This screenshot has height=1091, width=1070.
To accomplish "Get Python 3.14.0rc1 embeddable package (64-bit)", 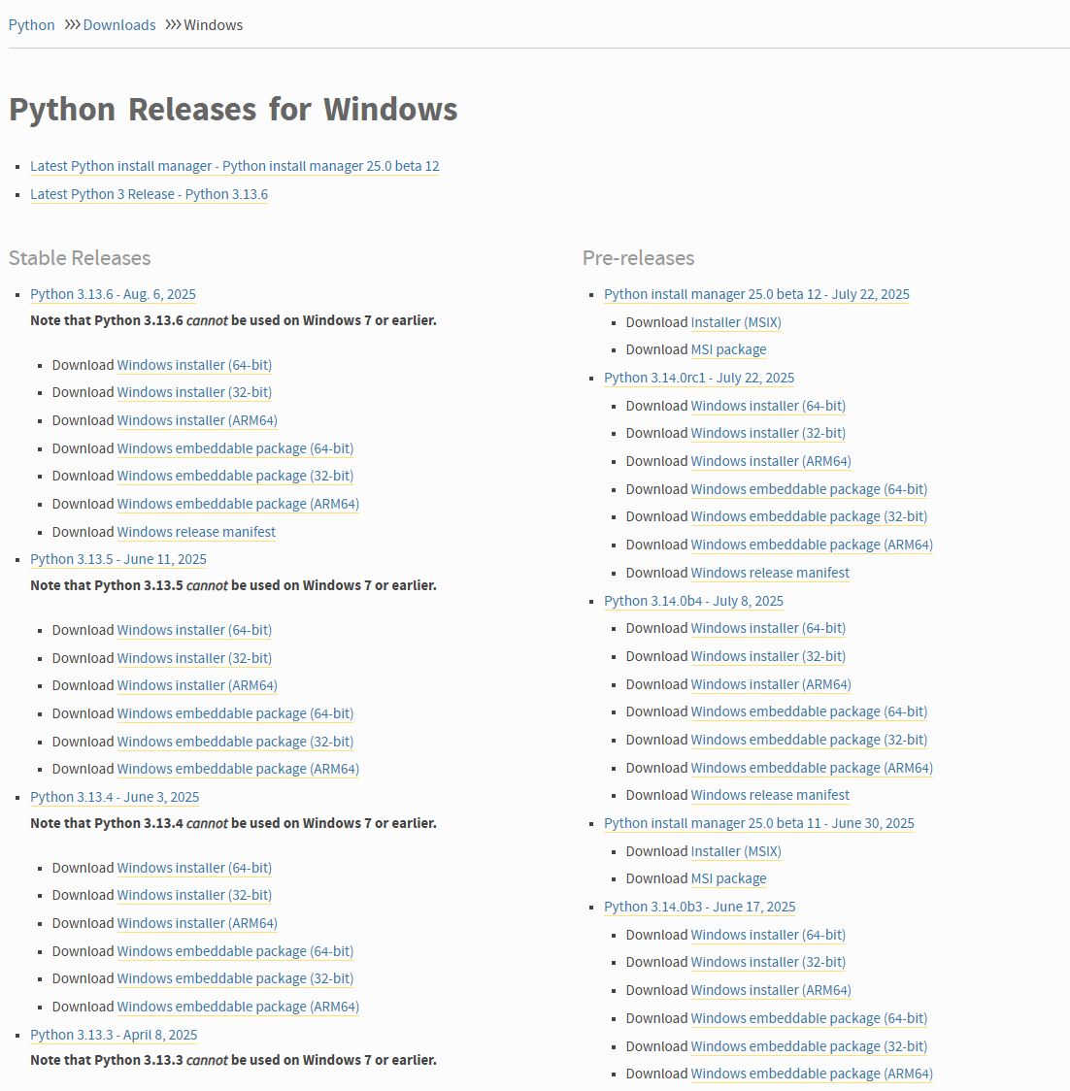I will (809, 490).
